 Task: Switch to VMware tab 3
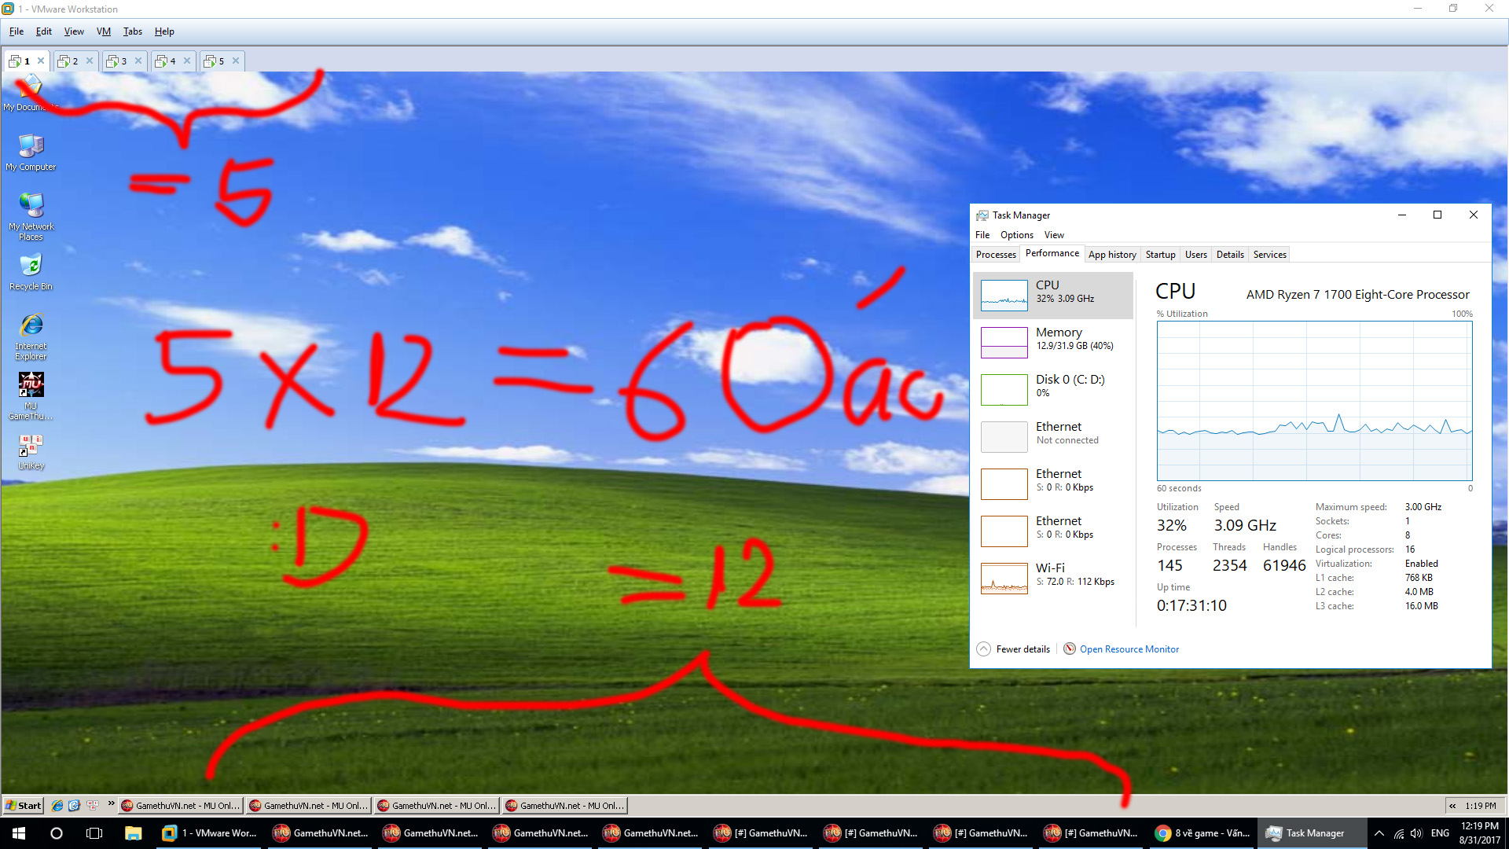[x=118, y=61]
